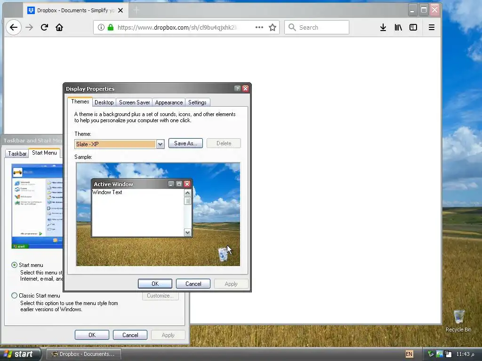Bookmark this page with the star

tap(273, 27)
